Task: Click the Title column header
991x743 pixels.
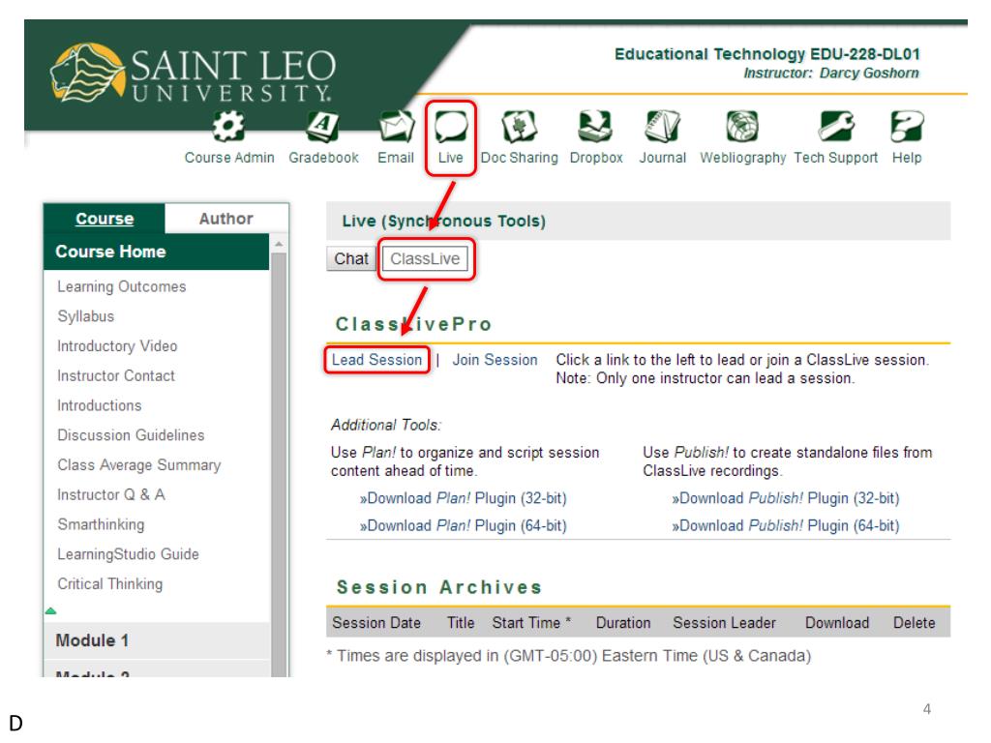Action: pyautogui.click(x=461, y=623)
